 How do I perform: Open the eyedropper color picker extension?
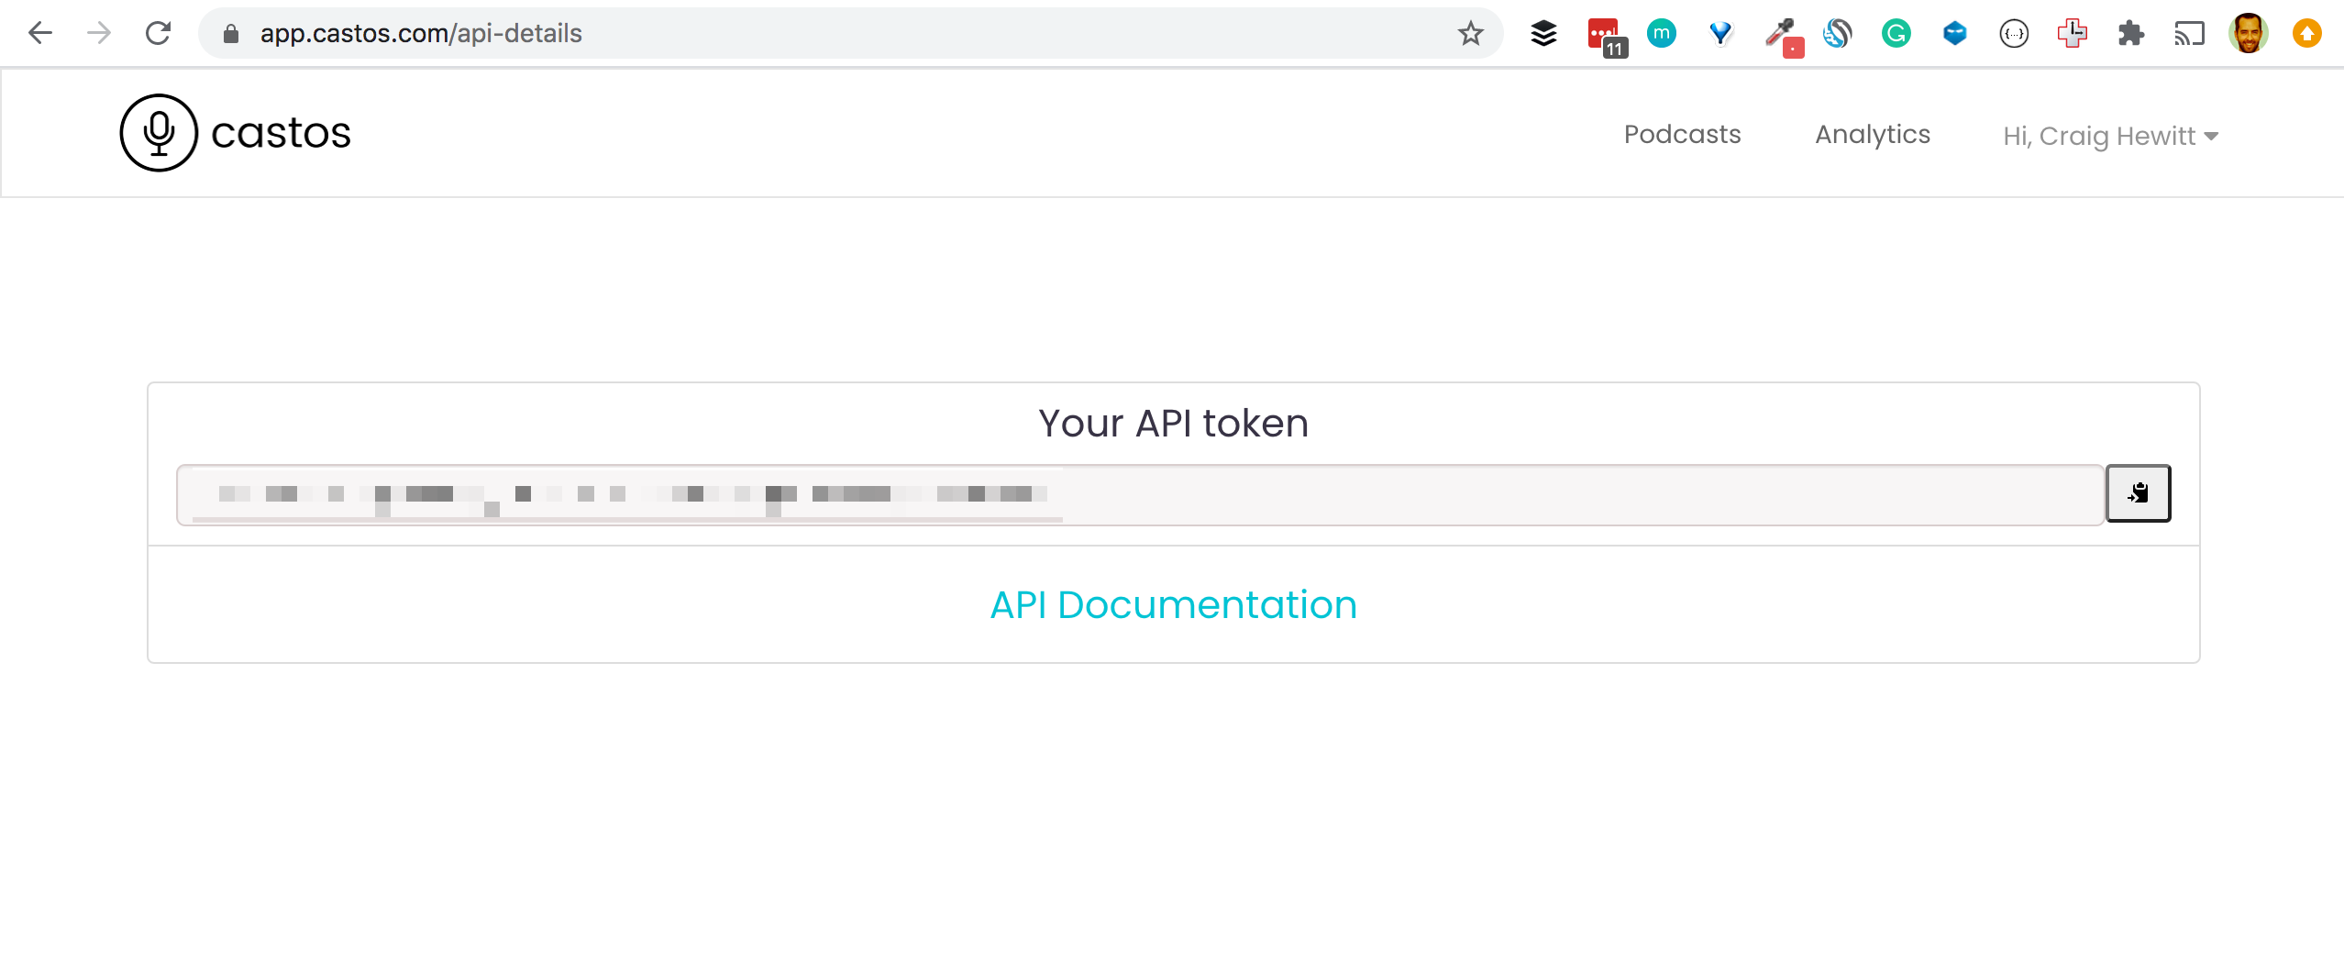(x=1784, y=37)
